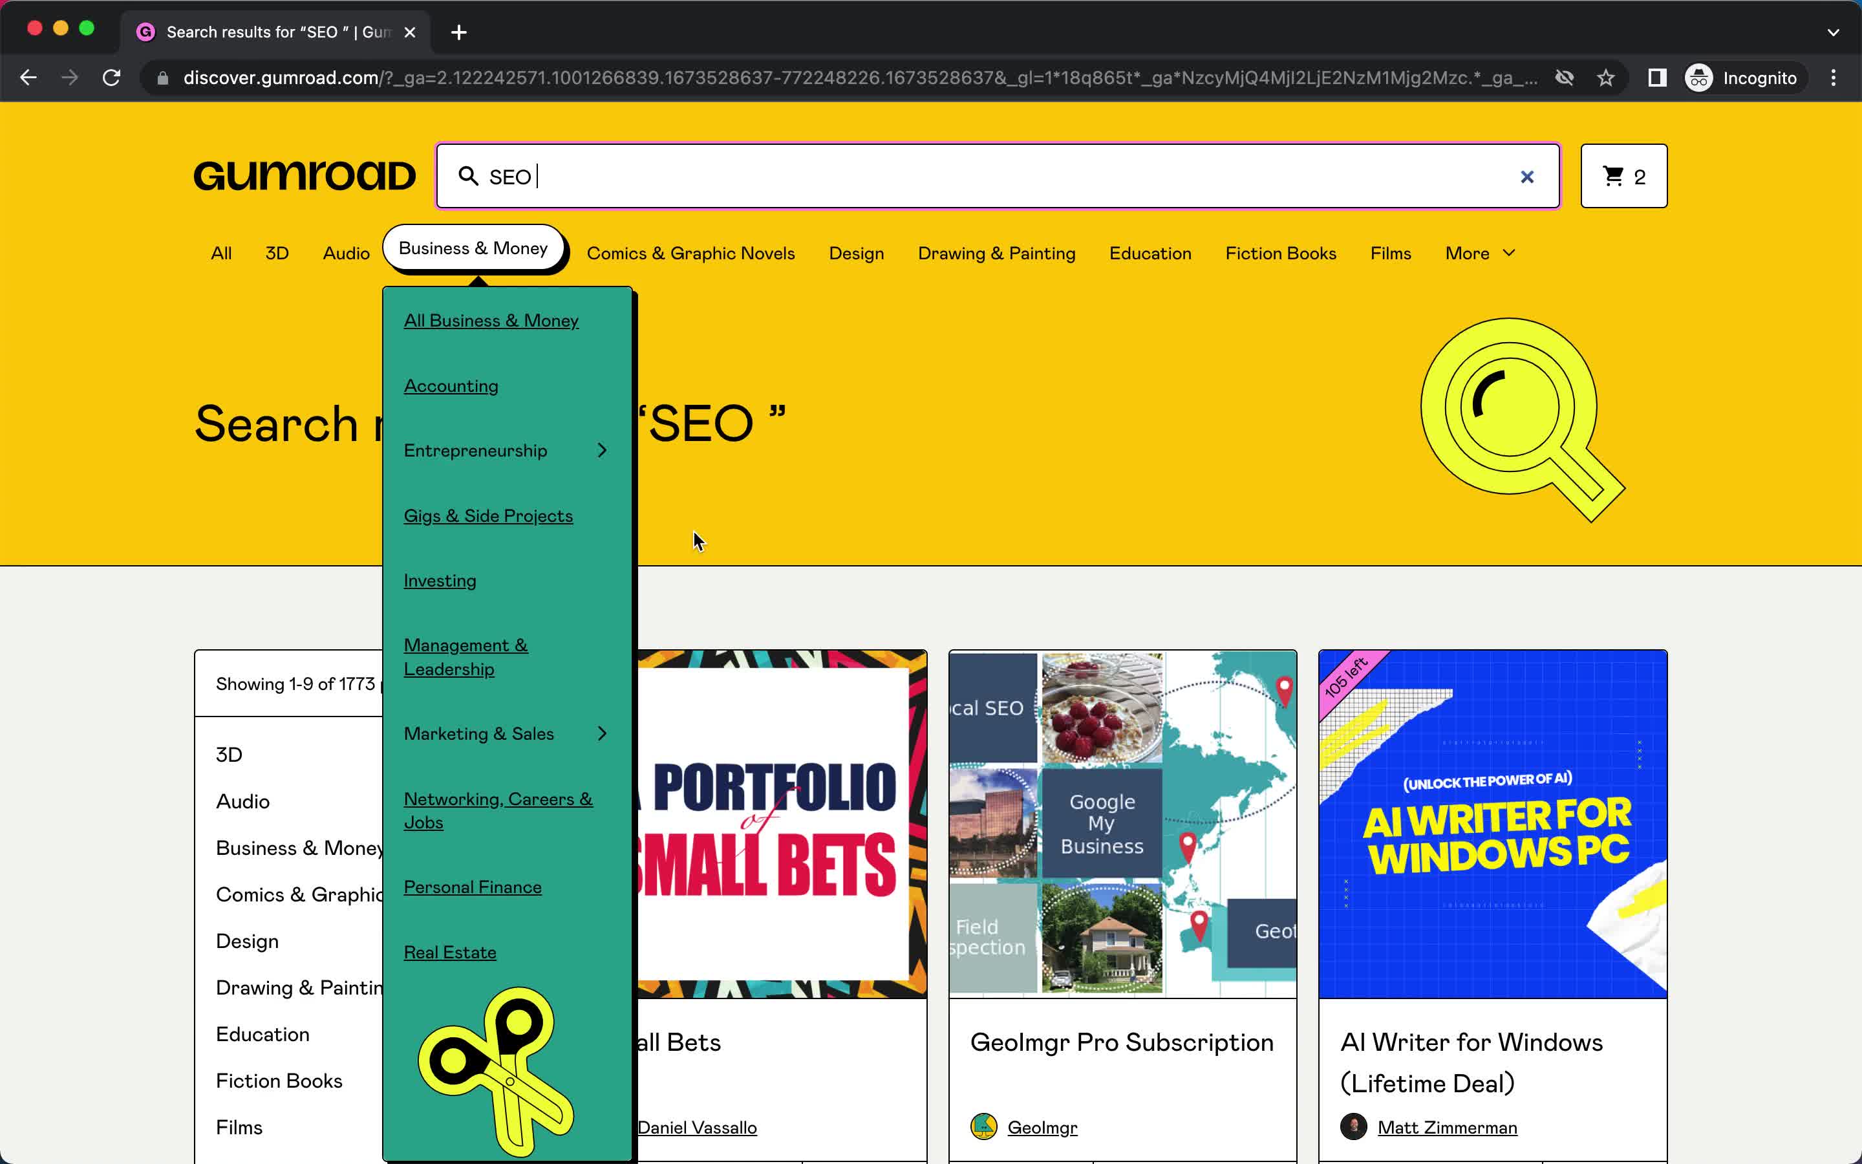Click All Business & Money link

(x=491, y=321)
